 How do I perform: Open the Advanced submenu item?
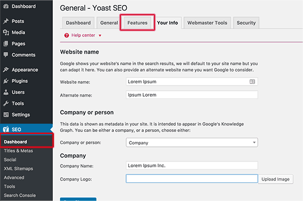point(14,178)
